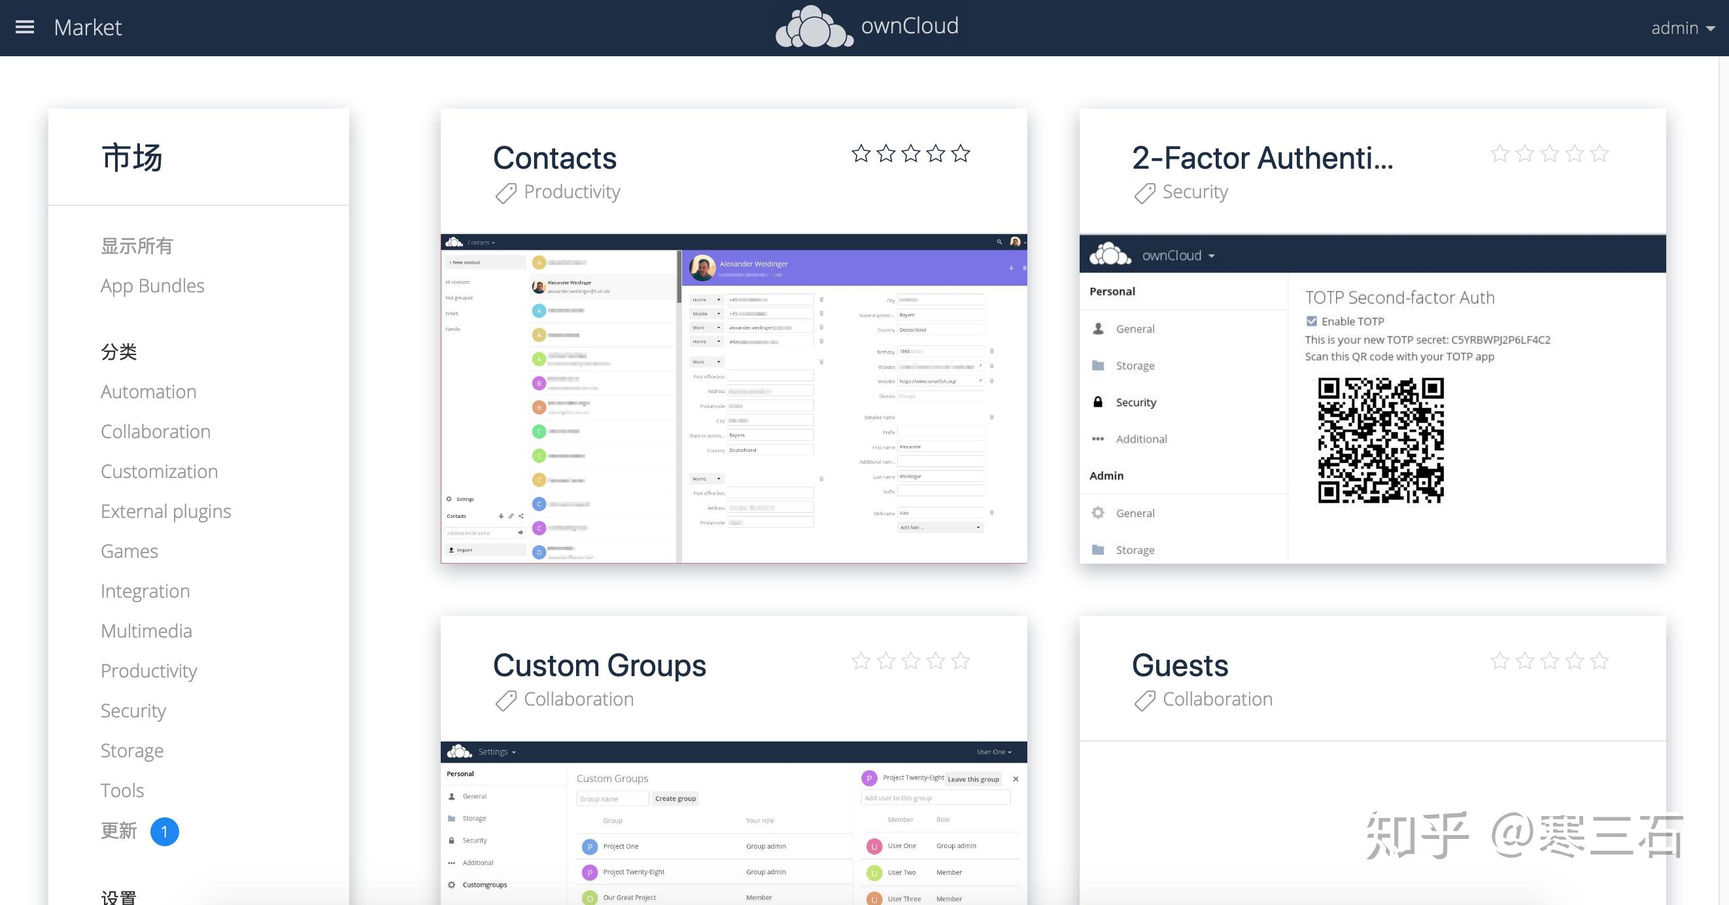Image resolution: width=1729 pixels, height=905 pixels.
Task: Click the Collaboration tag under Guests
Action: [x=1218, y=700]
